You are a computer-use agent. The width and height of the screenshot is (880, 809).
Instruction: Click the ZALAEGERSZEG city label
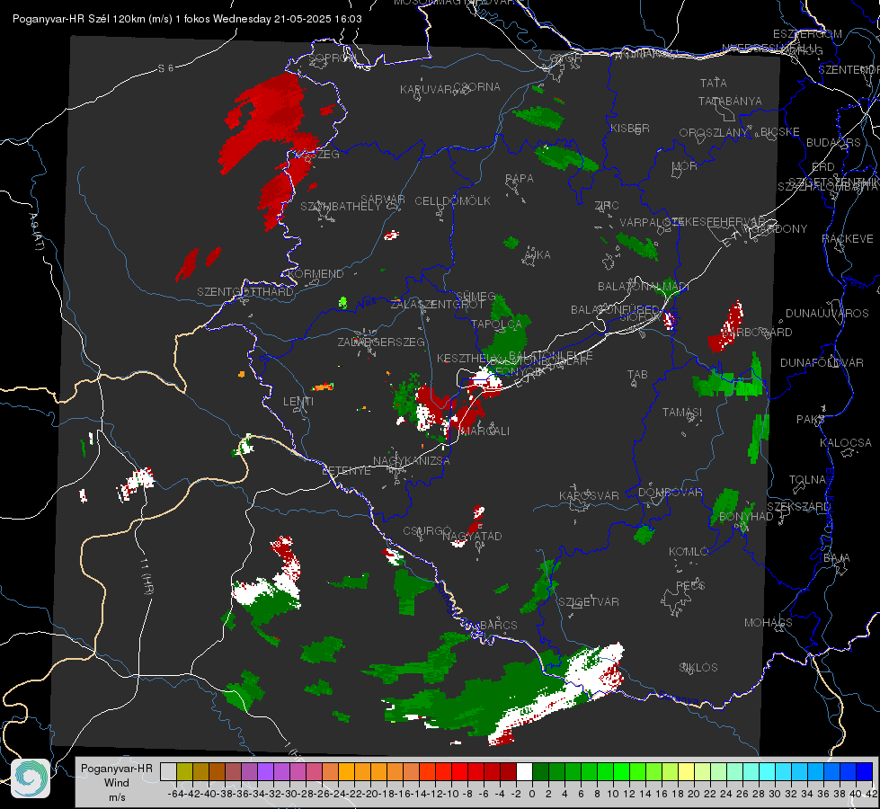point(381,342)
